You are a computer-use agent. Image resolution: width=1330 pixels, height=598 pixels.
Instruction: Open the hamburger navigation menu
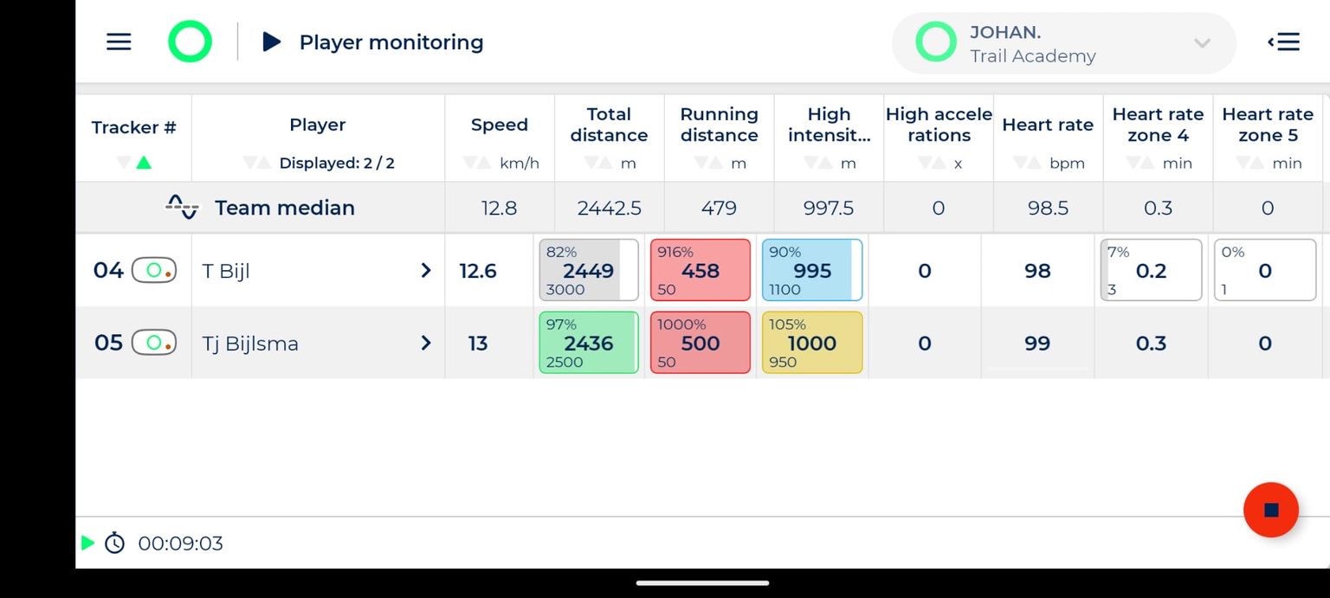[118, 42]
